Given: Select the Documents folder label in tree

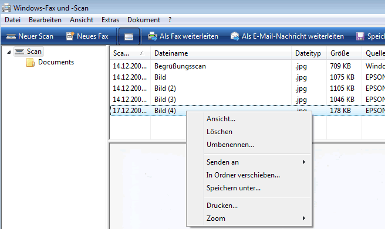Looking at the screenshot, I should click(x=56, y=62).
